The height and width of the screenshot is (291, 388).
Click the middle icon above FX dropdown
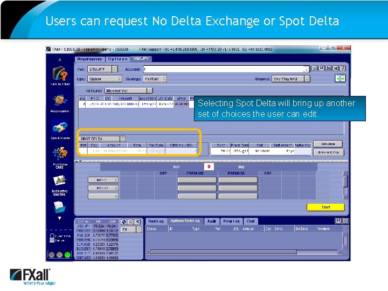point(131,222)
